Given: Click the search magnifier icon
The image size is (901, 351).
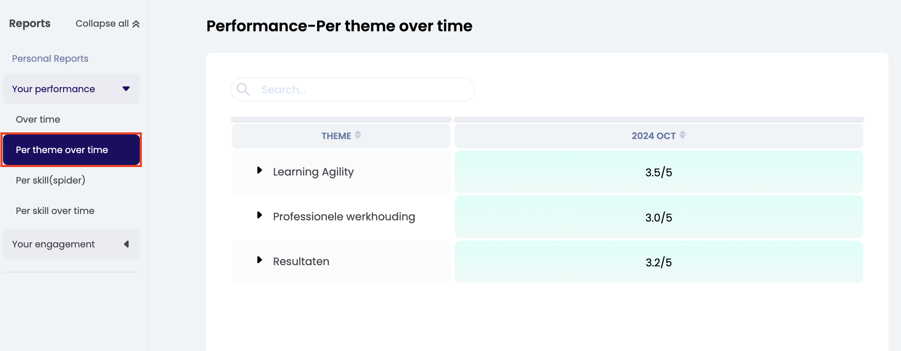Looking at the screenshot, I should click(243, 89).
